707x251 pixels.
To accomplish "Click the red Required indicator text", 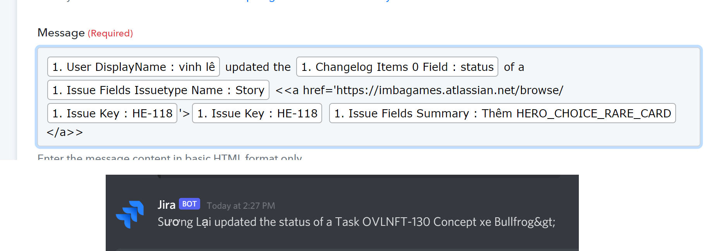I will tap(110, 34).
